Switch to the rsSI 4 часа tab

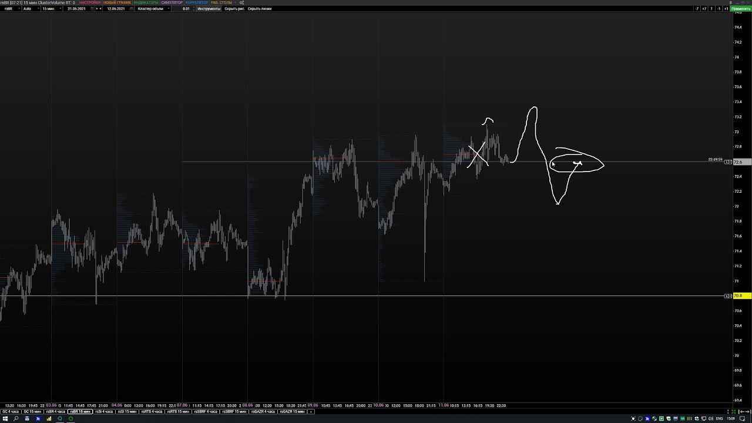(104, 411)
